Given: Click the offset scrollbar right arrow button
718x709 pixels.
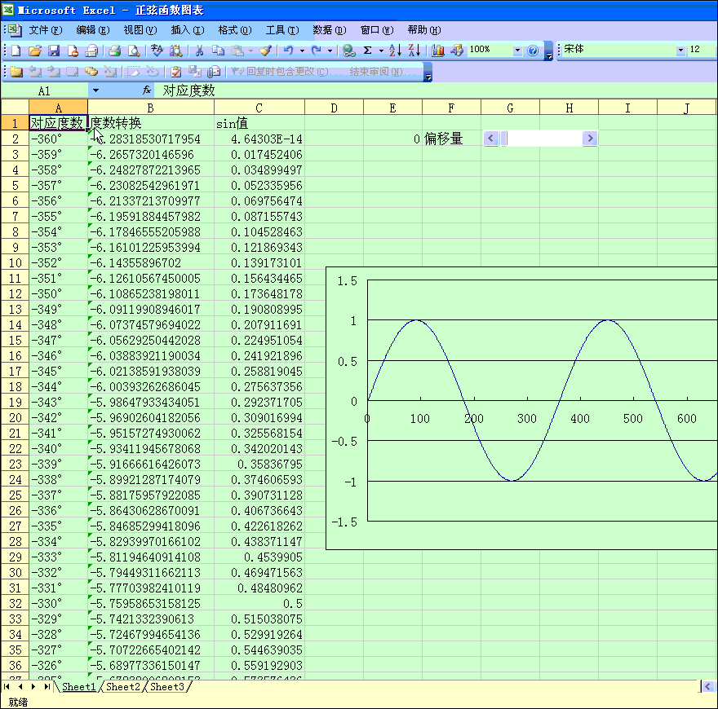Looking at the screenshot, I should [x=590, y=139].
